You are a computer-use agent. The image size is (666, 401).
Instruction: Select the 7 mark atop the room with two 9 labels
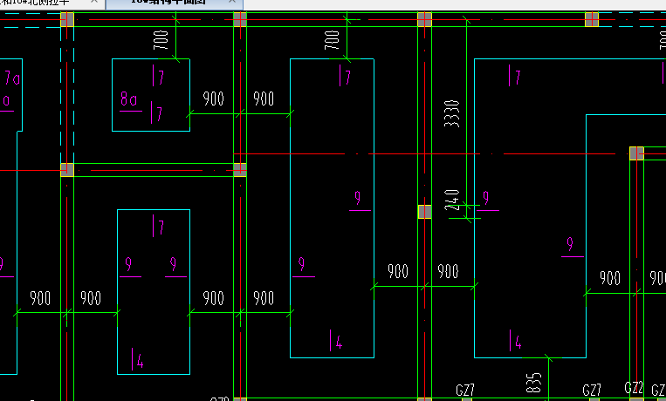[159, 226]
